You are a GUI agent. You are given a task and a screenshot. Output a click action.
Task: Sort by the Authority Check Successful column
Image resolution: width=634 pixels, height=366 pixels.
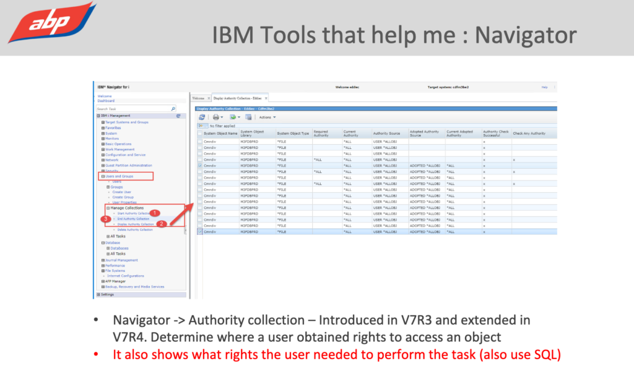coord(496,134)
